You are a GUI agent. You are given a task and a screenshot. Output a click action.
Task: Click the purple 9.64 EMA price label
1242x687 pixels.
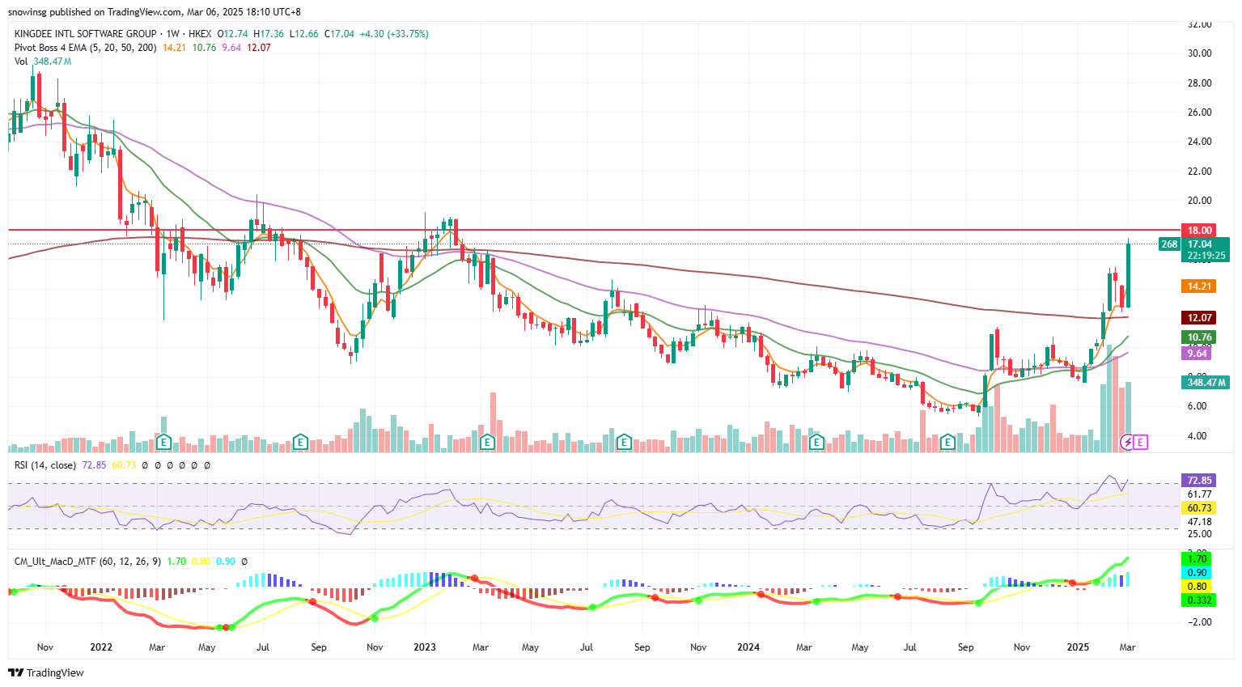(1196, 354)
